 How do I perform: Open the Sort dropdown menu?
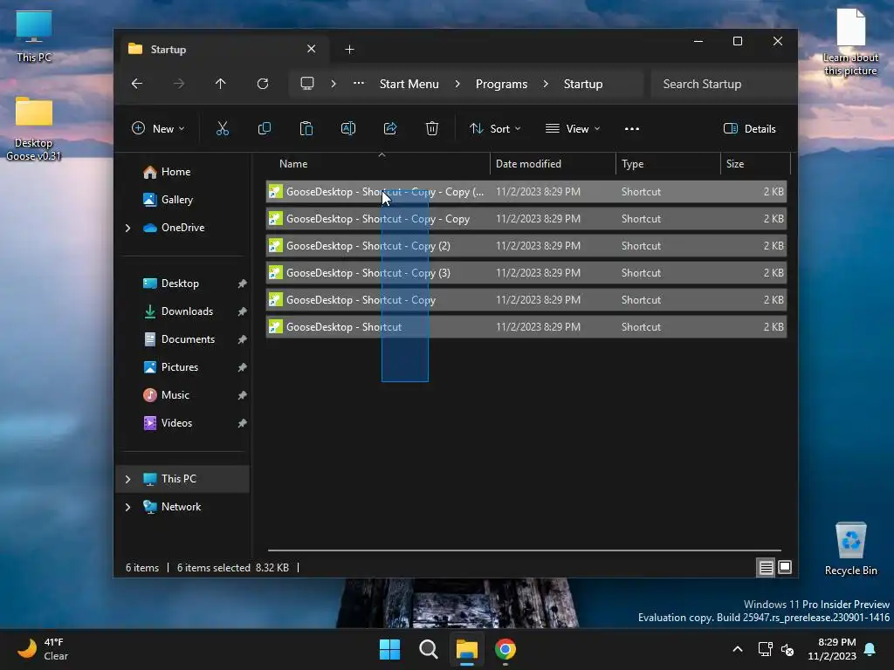[495, 129]
